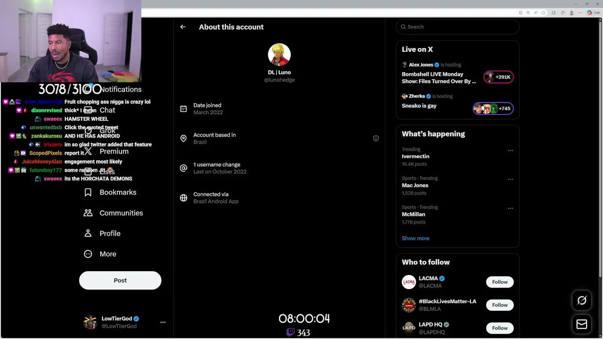603x339 pixels.
Task: Open the Mac Jones trending topic
Action: tap(415, 186)
